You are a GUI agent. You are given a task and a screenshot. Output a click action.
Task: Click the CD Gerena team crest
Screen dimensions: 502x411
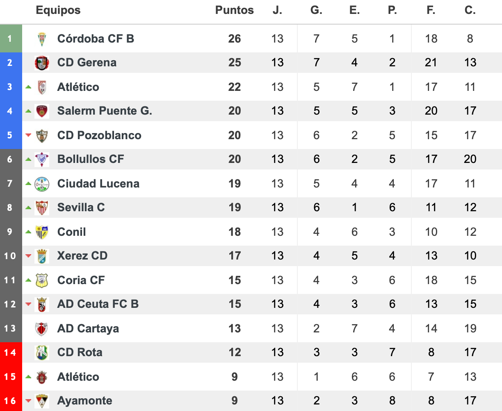coord(42,63)
